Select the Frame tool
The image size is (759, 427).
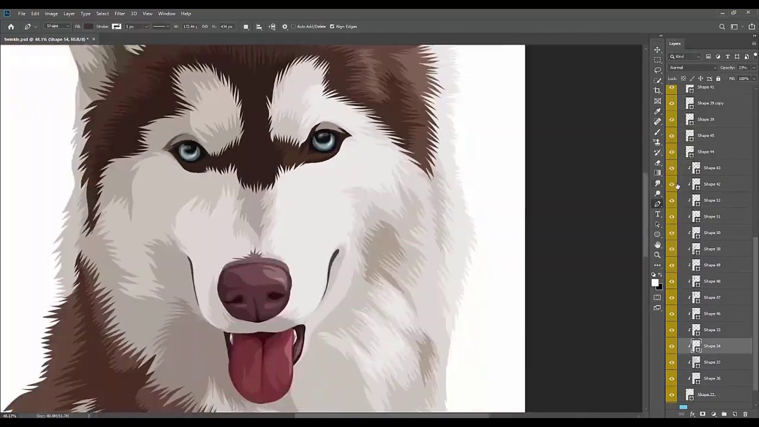click(658, 101)
